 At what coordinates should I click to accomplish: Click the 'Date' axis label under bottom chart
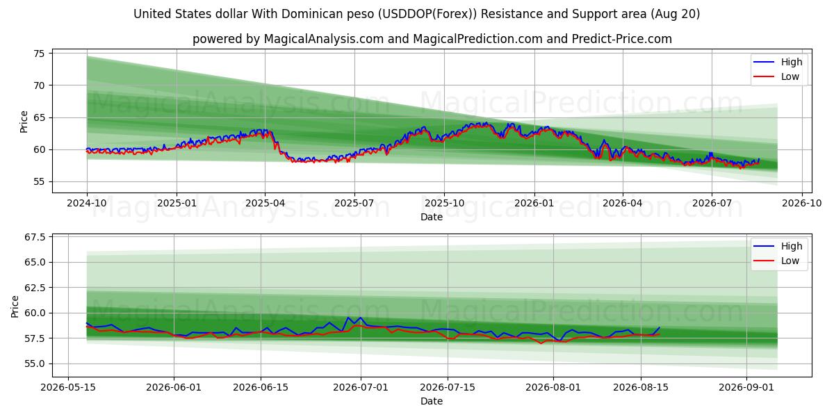[432, 401]
